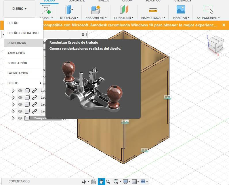Select the highlighted Componente row label
The width and height of the screenshot is (229, 185).
[x=46, y=118]
